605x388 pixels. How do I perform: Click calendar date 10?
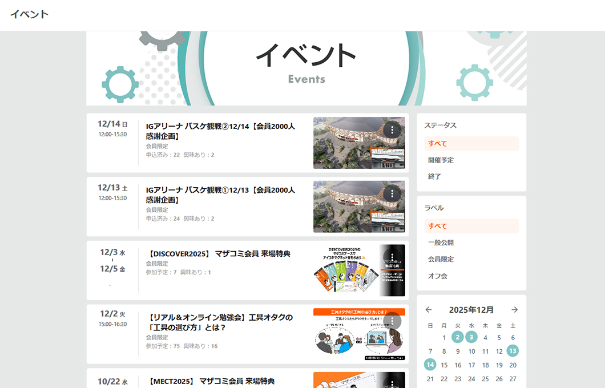(x=471, y=351)
